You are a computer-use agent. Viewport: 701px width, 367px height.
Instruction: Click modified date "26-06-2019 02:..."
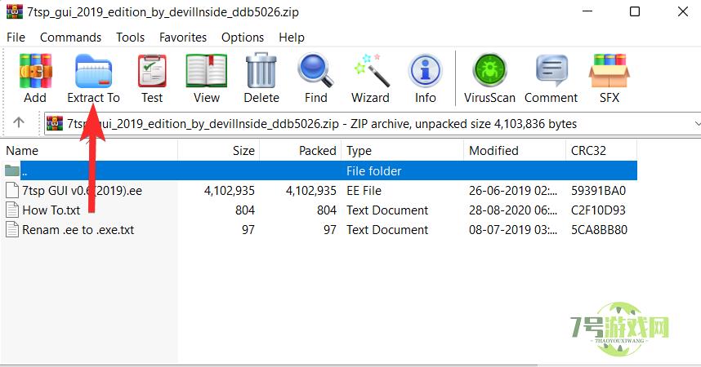[x=513, y=191]
